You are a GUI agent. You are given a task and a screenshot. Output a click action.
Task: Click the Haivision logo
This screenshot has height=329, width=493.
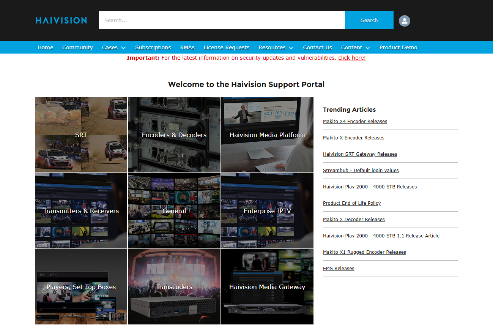tap(61, 20)
